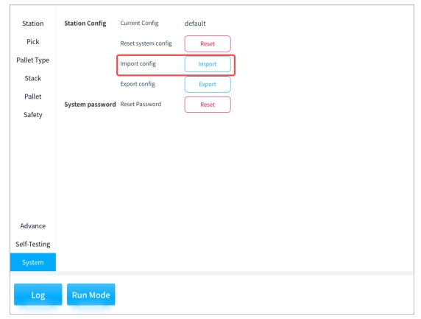Click the Import config label

138,64
